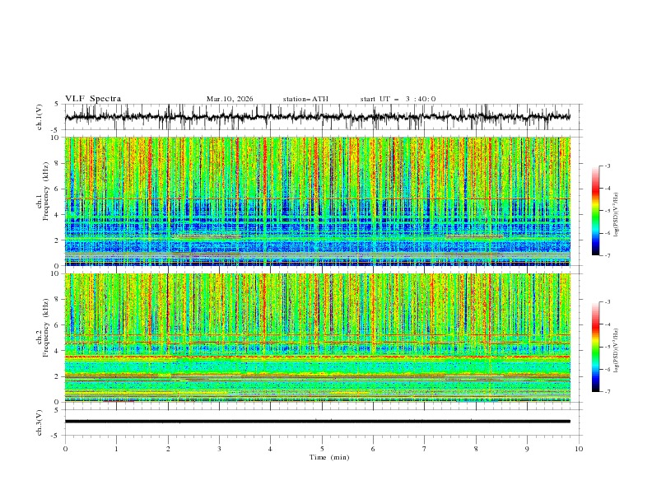Click the ch.2 colorbar 'log(PSD)(V²/Hz)' label
Screen dimensions: 652x504
[x=617, y=351]
